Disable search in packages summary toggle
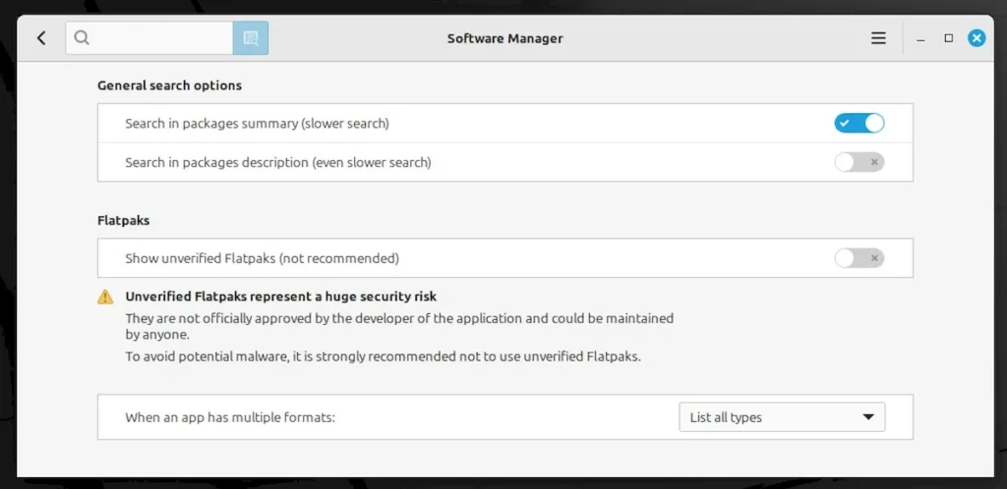Image resolution: width=1007 pixels, height=489 pixels. point(859,123)
